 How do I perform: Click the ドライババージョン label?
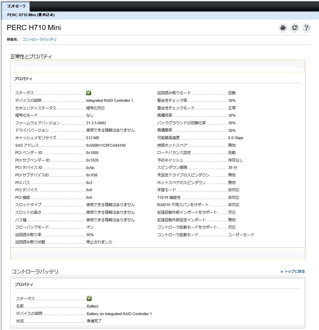(x=32, y=130)
